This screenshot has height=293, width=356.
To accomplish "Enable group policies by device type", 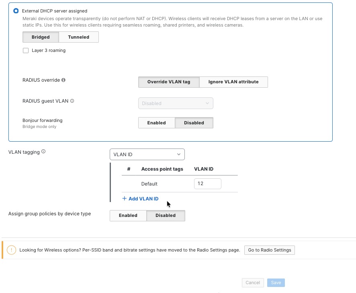I will tap(128, 215).
